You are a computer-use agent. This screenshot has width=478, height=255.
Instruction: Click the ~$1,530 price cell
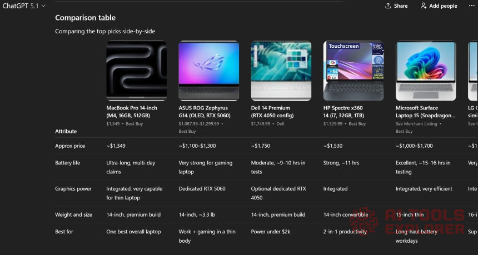(x=333, y=146)
